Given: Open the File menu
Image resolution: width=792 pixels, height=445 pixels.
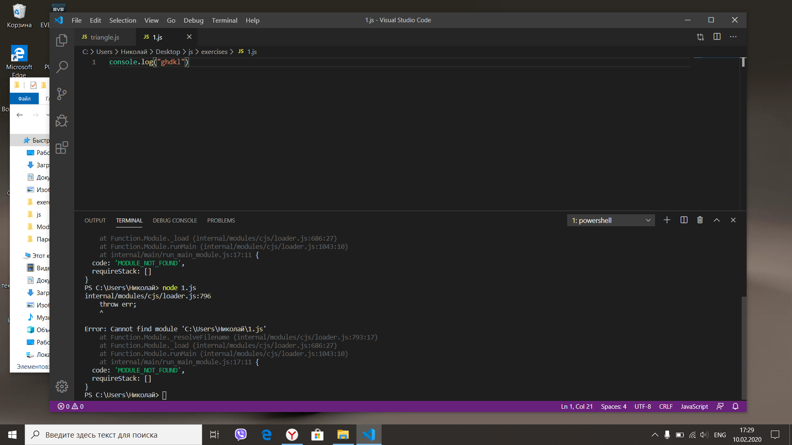Looking at the screenshot, I should pos(77,20).
